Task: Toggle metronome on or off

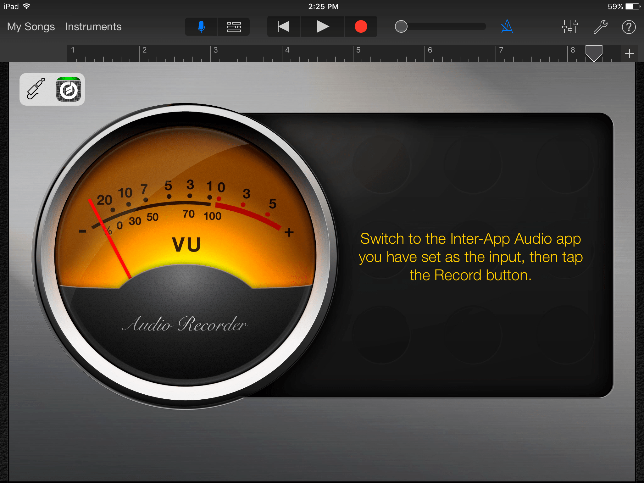Action: pyautogui.click(x=507, y=27)
